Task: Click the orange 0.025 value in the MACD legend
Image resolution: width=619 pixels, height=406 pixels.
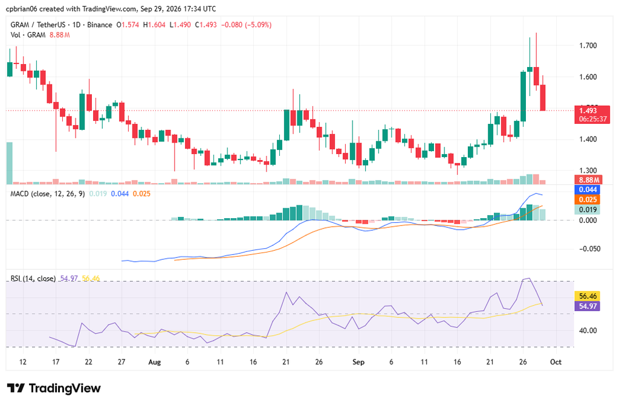Action: coord(141,194)
